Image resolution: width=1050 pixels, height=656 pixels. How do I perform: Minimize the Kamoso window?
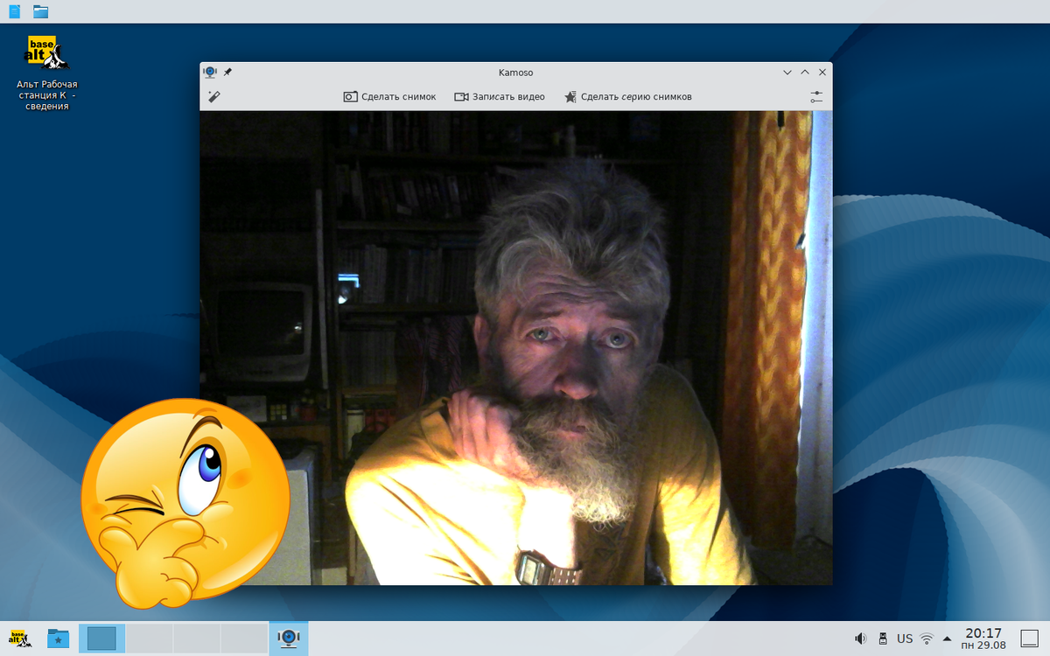(787, 73)
